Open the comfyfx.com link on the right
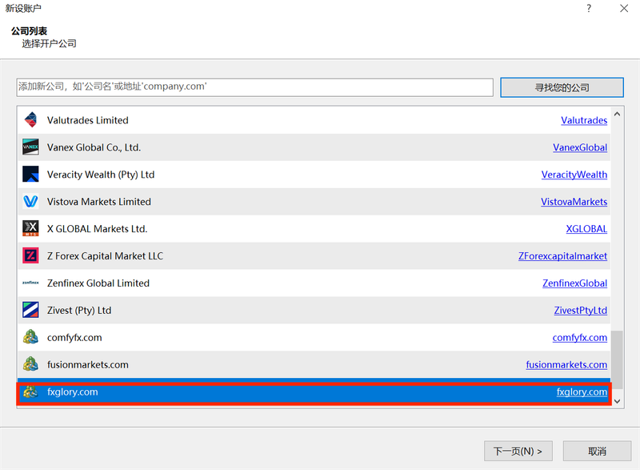The width and height of the screenshot is (640, 470). click(x=579, y=338)
